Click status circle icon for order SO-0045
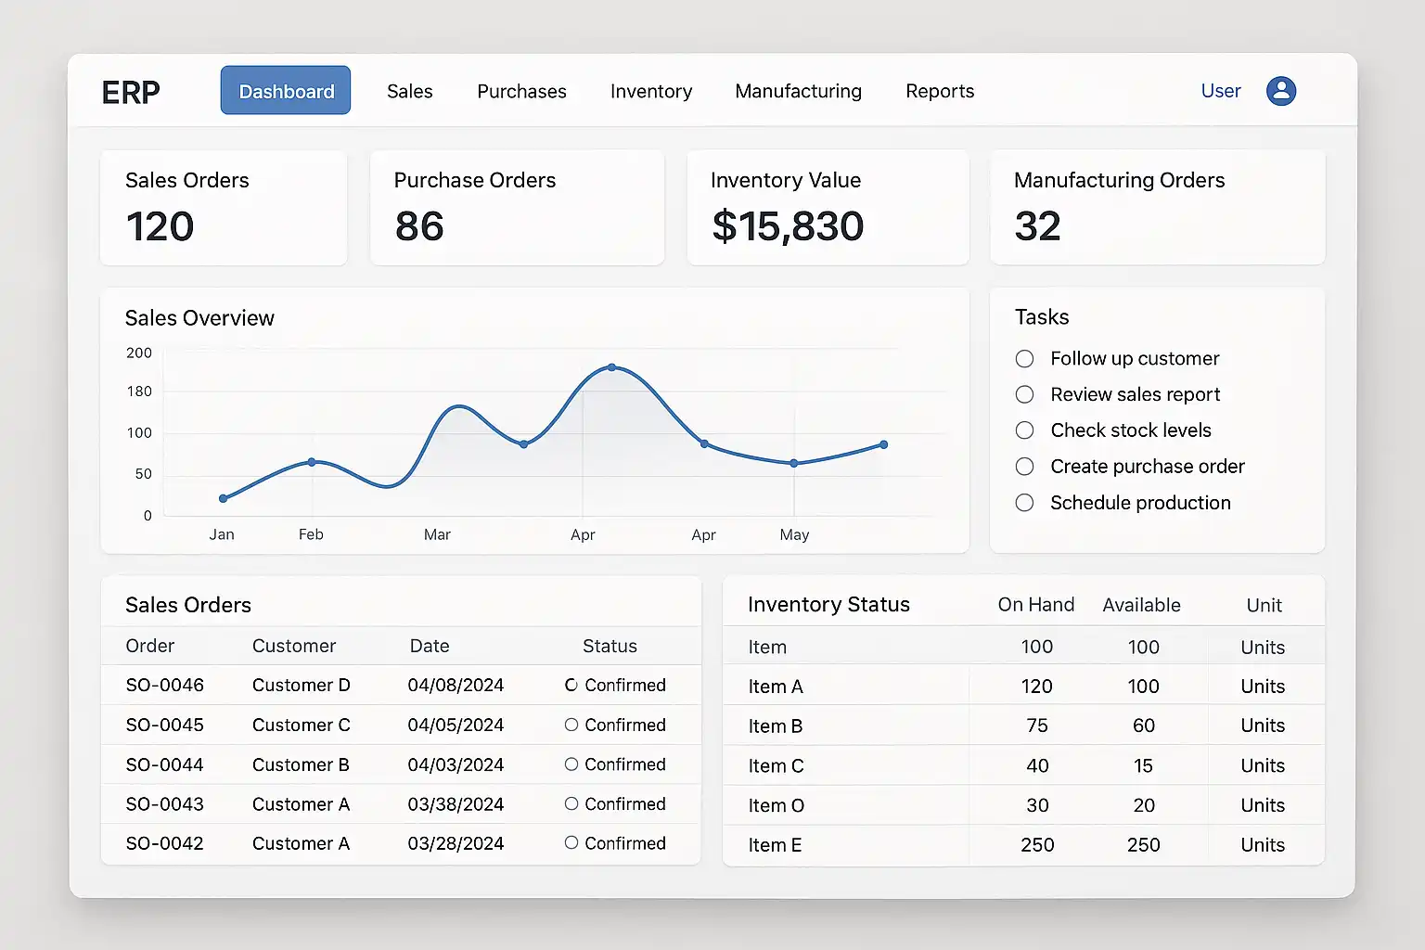 tap(571, 725)
